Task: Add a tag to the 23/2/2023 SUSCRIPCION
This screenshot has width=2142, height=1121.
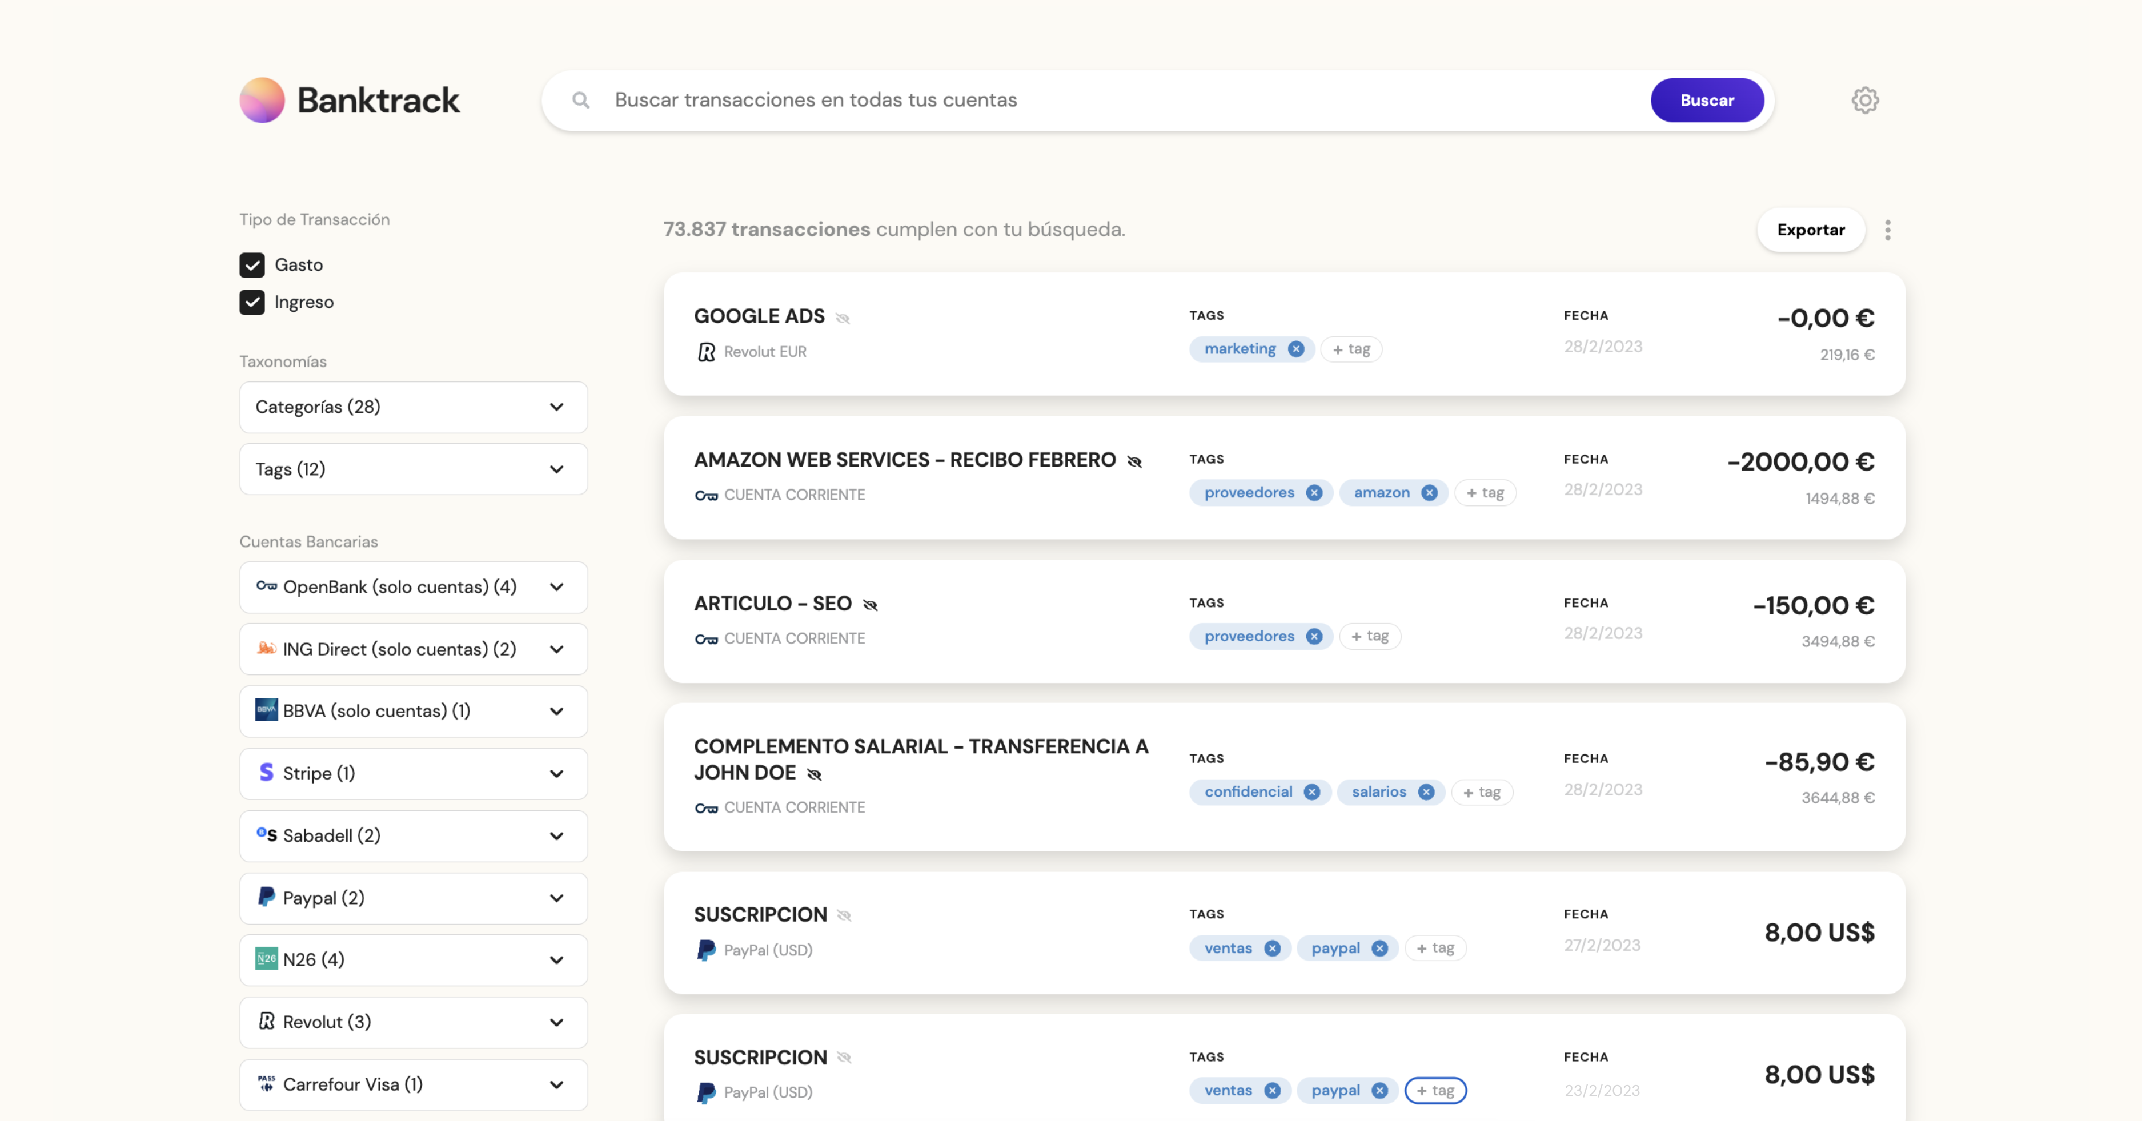Action: pyautogui.click(x=1435, y=1090)
